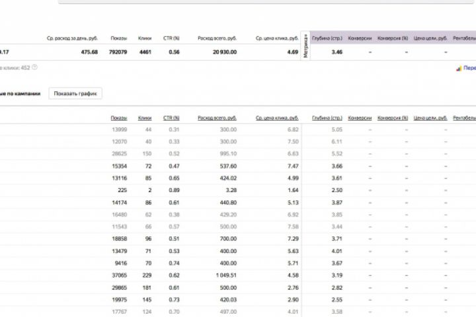This screenshot has height=317, width=476.
Task: Select impressions cell 18858
Action: pyautogui.click(x=119, y=238)
